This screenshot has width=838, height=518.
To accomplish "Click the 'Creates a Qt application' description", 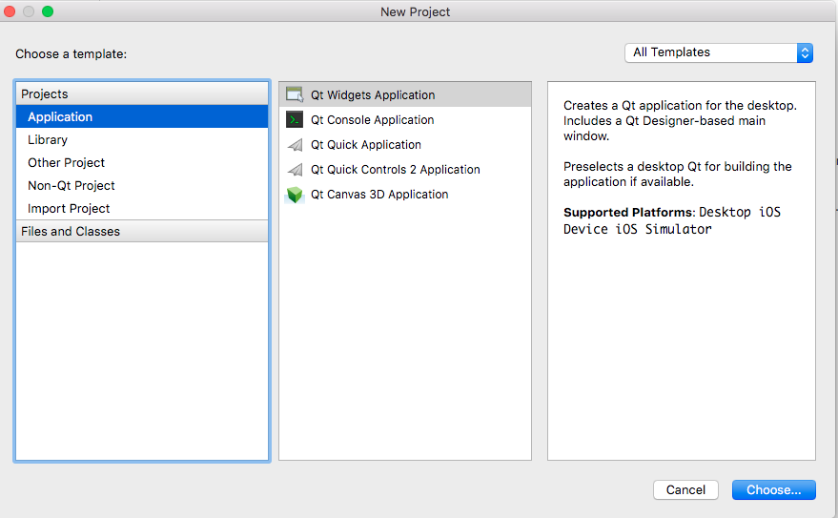I will pyautogui.click(x=680, y=121).
